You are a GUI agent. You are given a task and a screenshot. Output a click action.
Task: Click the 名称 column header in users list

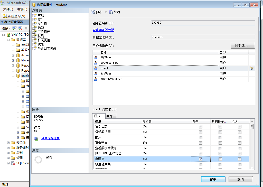(159, 52)
